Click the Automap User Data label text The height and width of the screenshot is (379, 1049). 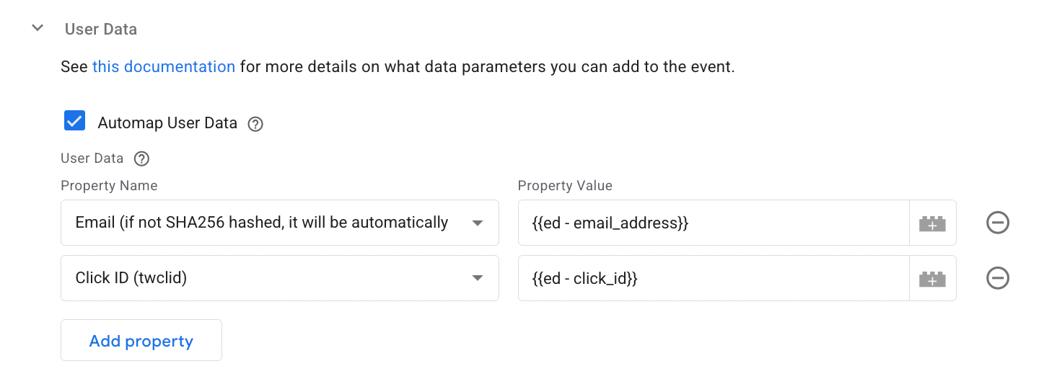pos(167,123)
